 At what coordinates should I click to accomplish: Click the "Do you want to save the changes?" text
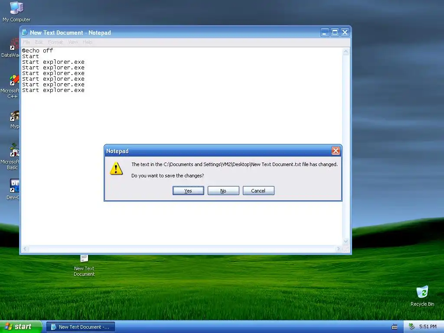click(x=168, y=176)
